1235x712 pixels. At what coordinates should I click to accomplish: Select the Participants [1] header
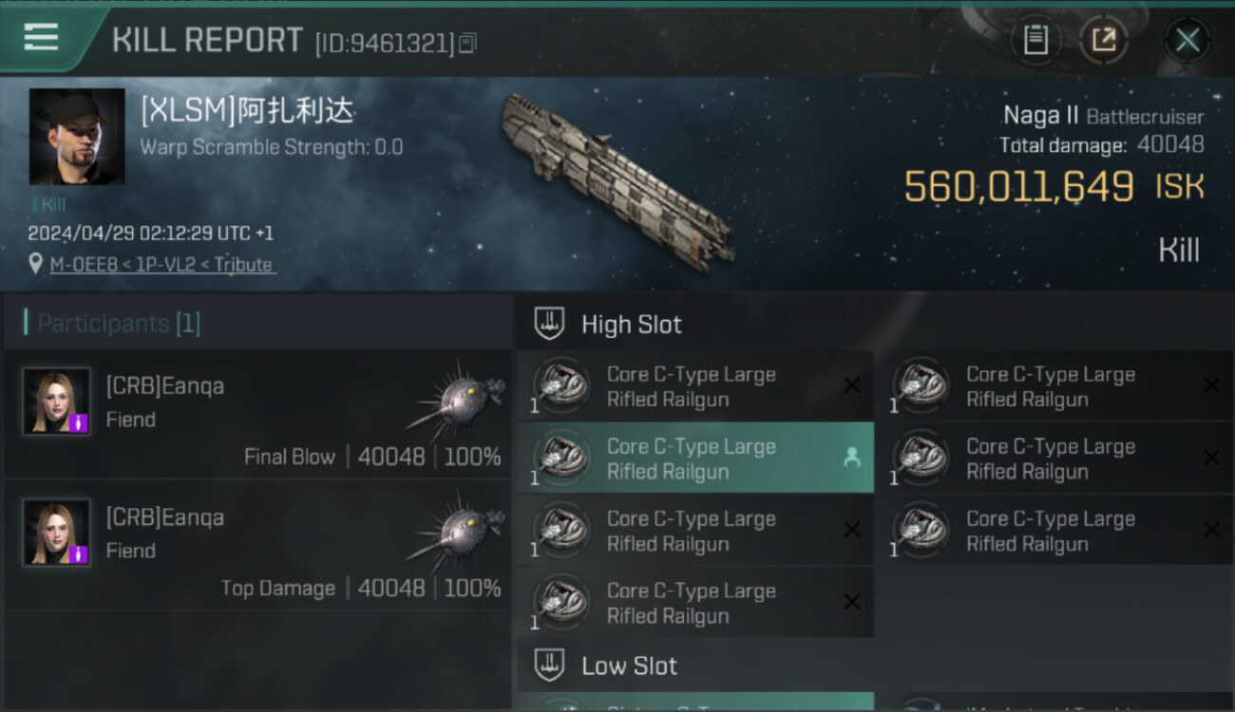[x=119, y=324]
